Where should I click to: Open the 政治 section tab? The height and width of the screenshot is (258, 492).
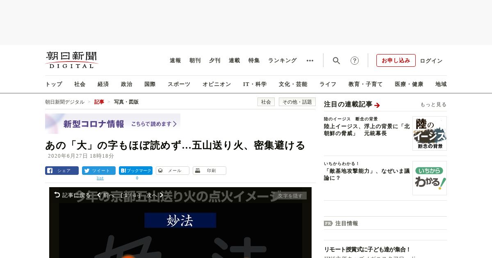point(127,84)
